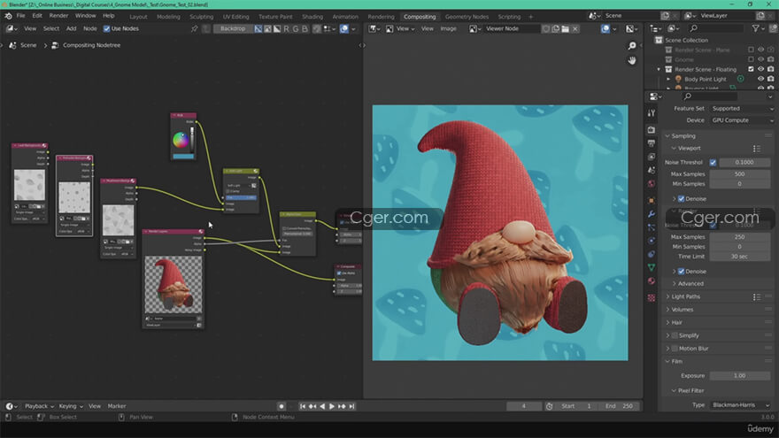Image resolution: width=779 pixels, height=438 pixels.
Task: Open the Pixel Filter Type Blackman-Harris dropdown
Action: coord(740,404)
